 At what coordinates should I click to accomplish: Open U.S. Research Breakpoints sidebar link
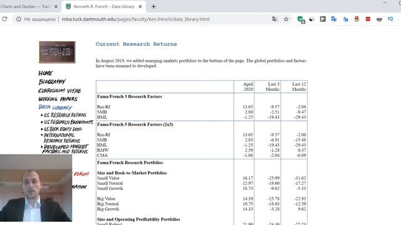pyautogui.click(x=68, y=122)
